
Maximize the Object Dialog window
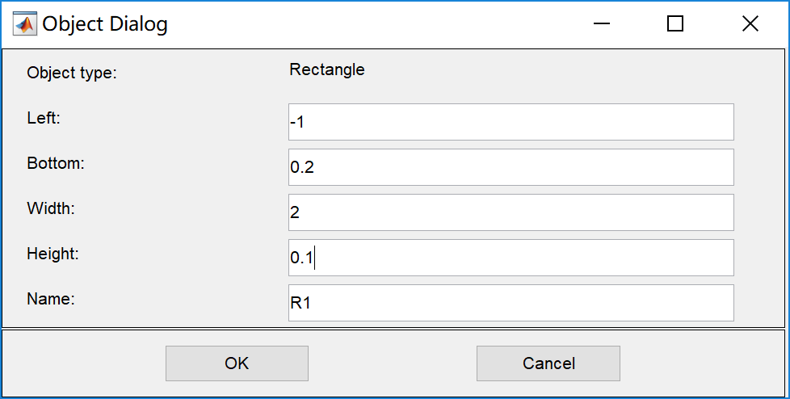[x=675, y=24]
